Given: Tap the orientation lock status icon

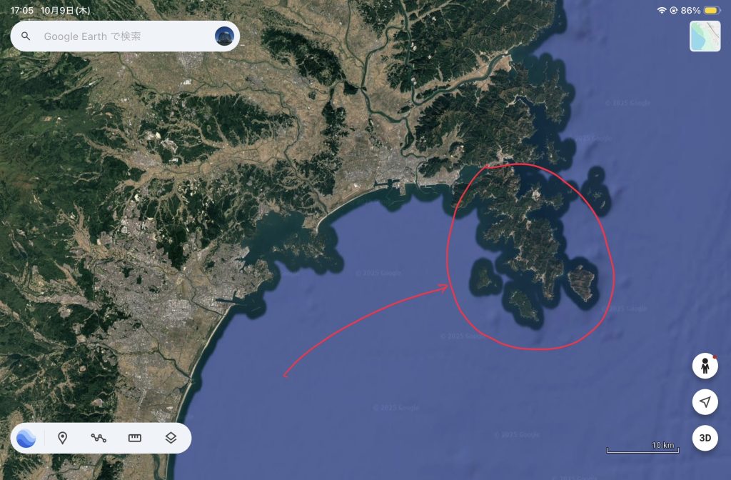Looking at the screenshot, I should 674,10.
